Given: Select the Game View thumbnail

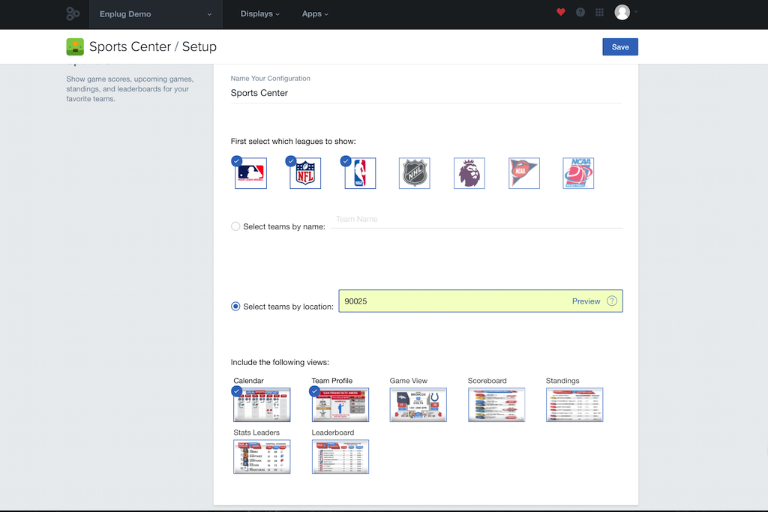Looking at the screenshot, I should click(418, 405).
